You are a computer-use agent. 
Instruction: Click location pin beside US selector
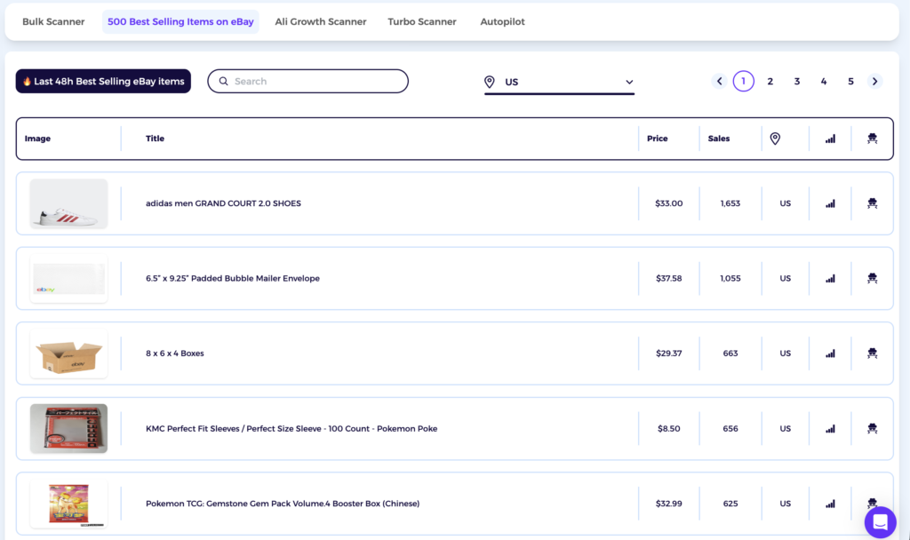click(x=490, y=82)
